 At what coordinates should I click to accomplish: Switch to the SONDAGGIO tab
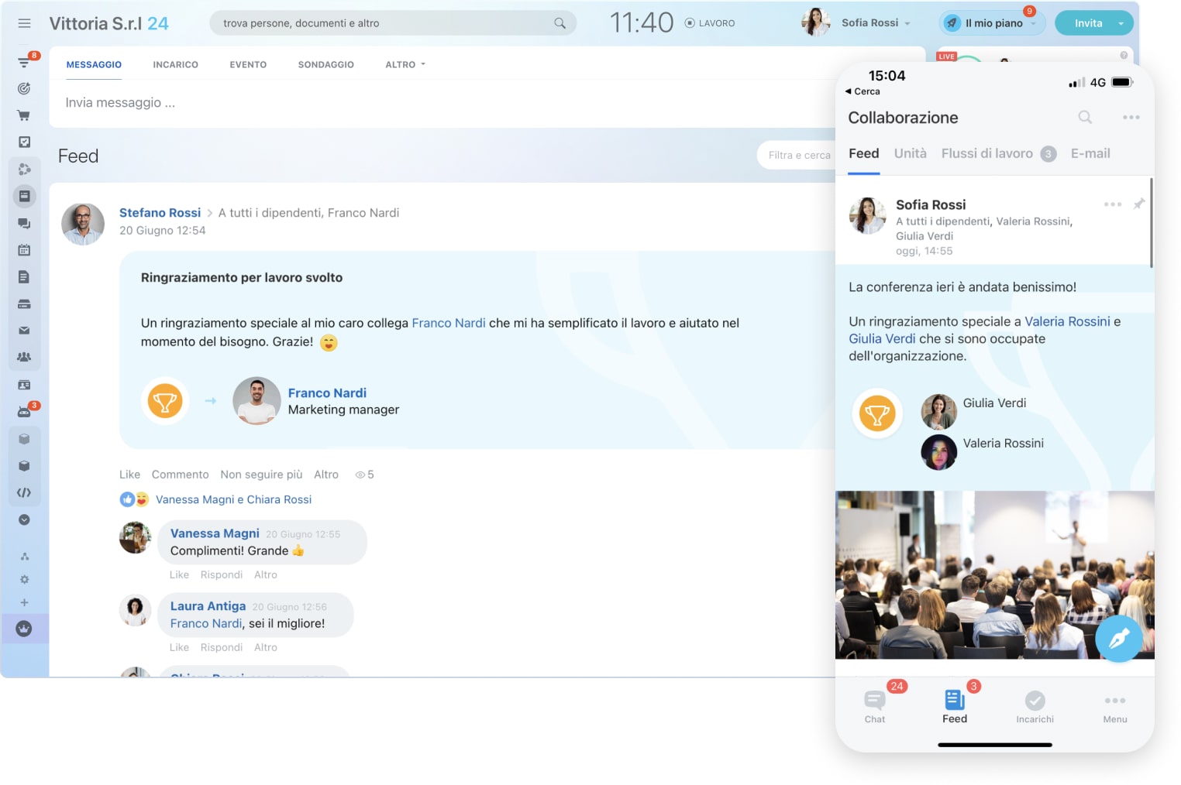coord(325,65)
